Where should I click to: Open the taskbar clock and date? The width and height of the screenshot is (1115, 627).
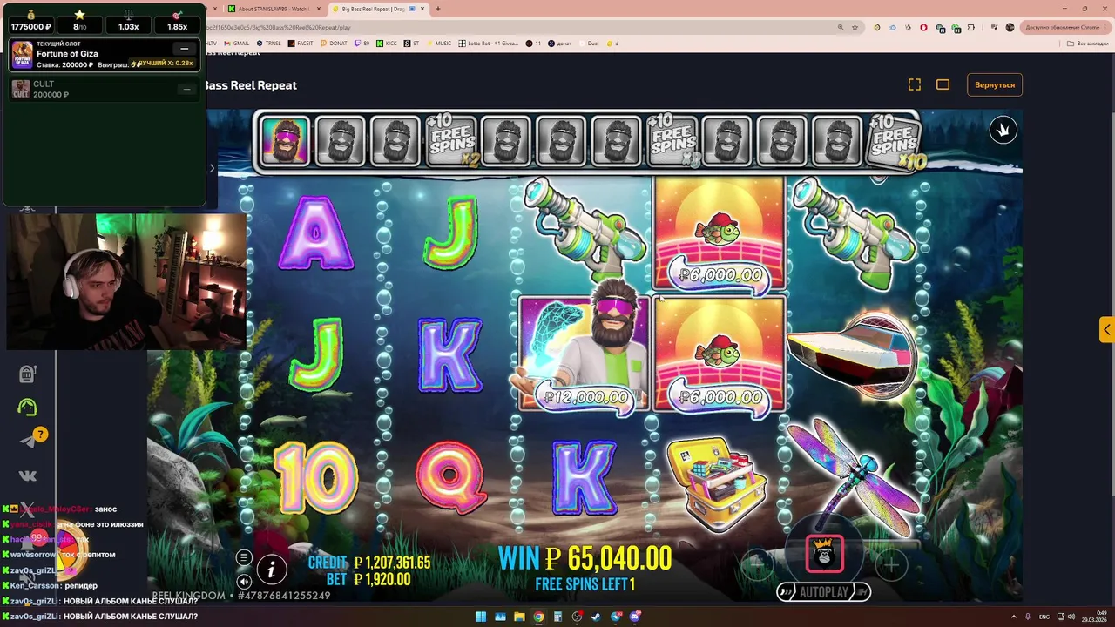point(1095,617)
